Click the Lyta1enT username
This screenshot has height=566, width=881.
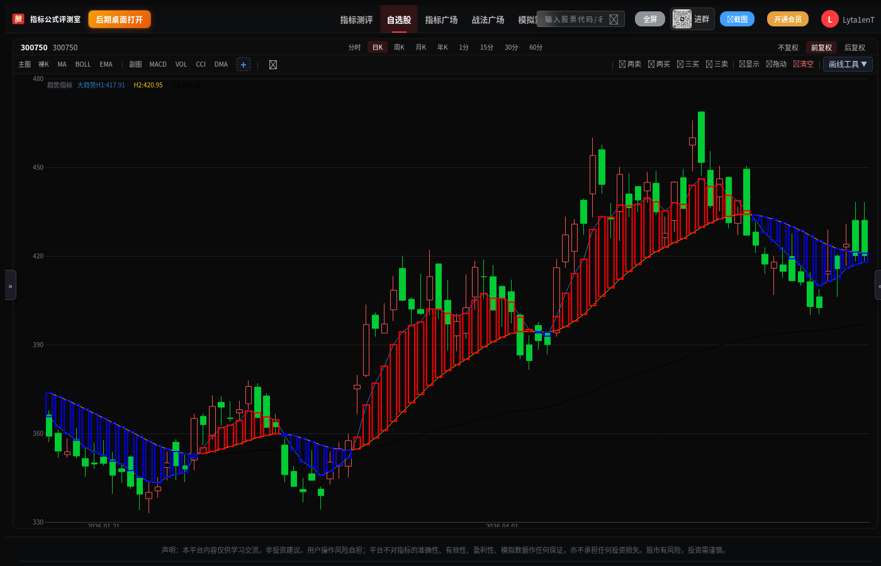[858, 20]
